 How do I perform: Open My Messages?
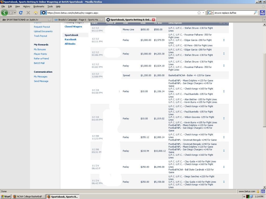[x=41, y=77]
